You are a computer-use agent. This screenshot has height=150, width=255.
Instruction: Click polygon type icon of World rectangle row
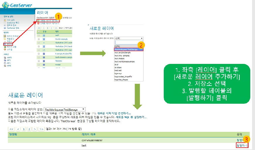click(x=44, y=39)
